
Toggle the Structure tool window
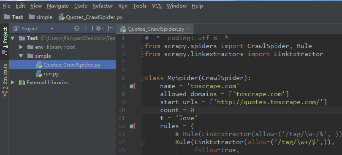[x=5, y=80]
